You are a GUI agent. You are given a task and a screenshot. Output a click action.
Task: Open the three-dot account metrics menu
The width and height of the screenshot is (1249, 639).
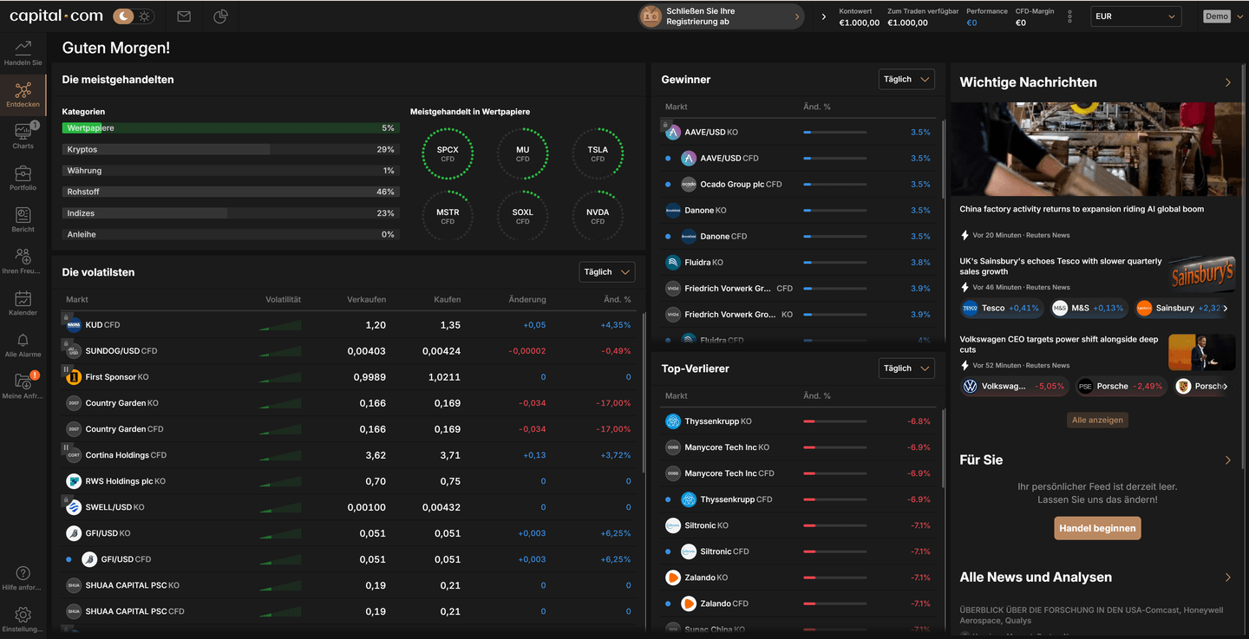click(x=1069, y=16)
